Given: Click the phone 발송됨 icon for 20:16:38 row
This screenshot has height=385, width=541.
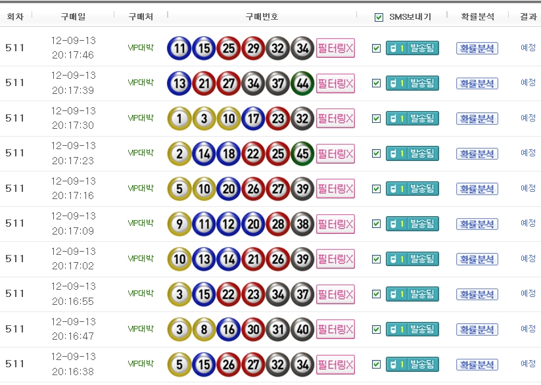Looking at the screenshot, I should pos(412,365).
